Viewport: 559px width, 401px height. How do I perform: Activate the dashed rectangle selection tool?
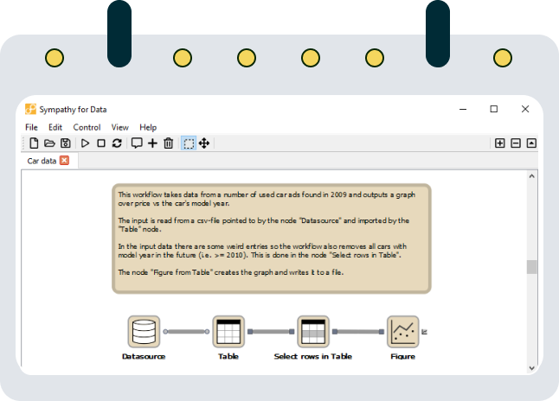189,143
